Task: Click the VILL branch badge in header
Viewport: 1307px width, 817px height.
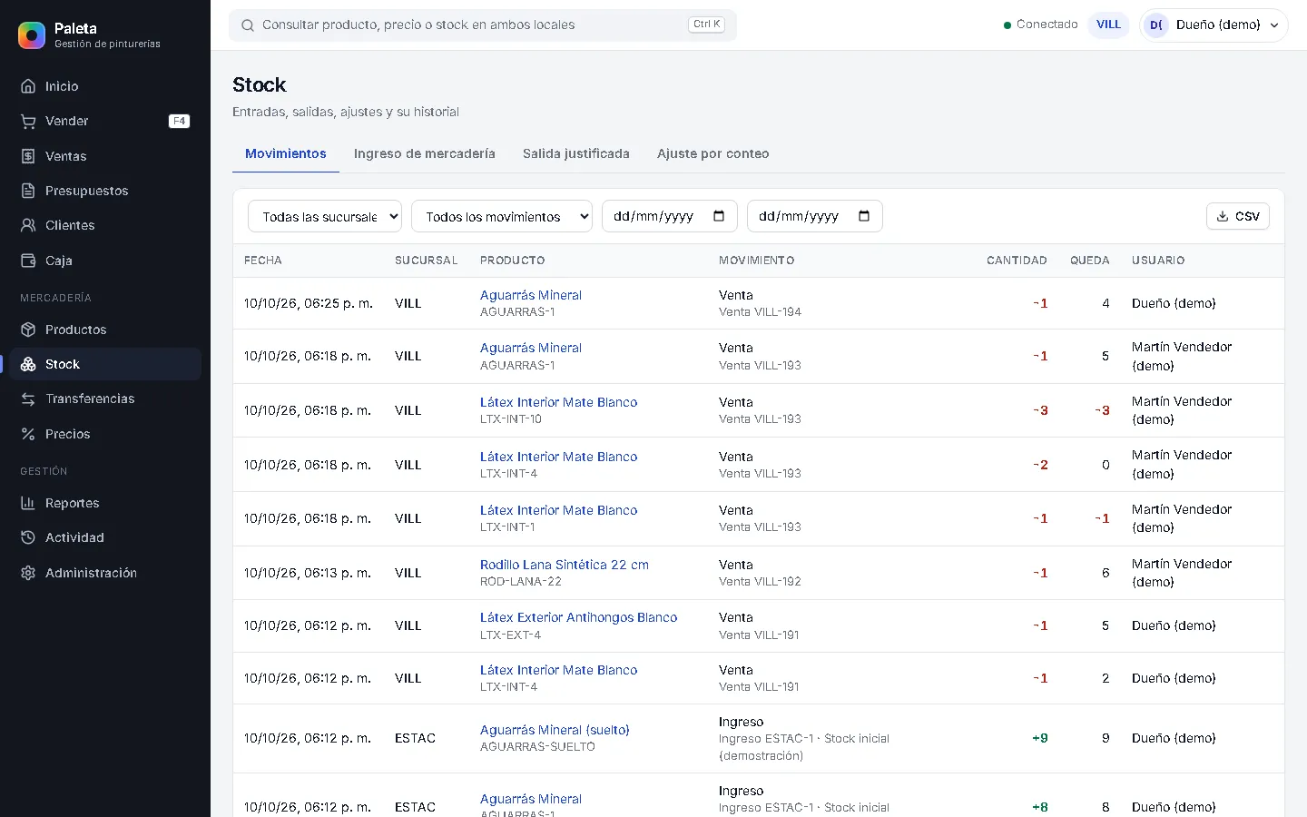Action: pos(1108,25)
